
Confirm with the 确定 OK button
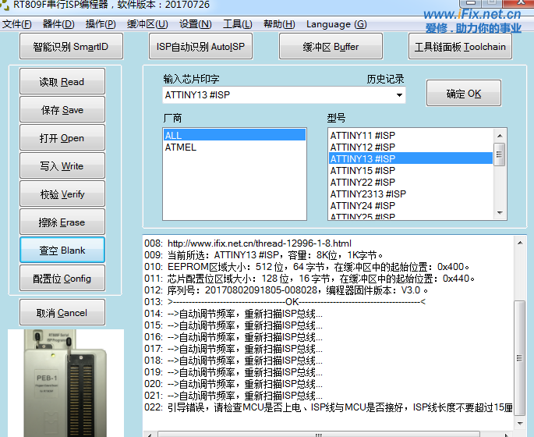[464, 94]
